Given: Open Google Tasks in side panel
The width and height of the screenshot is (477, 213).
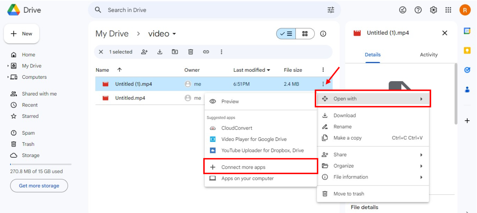Looking at the screenshot, I should pyautogui.click(x=467, y=70).
